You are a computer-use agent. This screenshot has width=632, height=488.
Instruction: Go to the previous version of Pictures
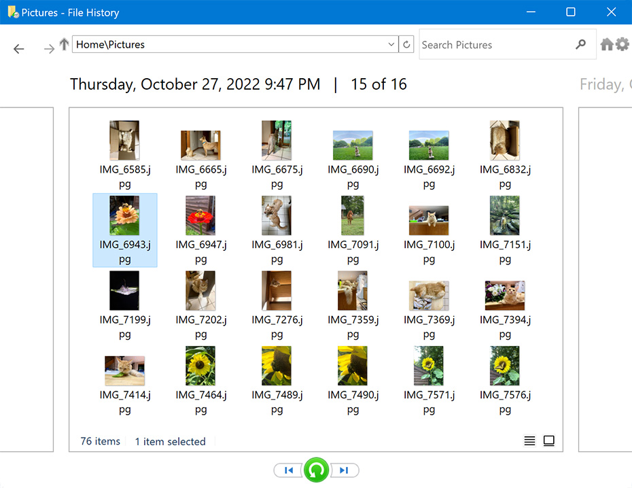[x=287, y=470]
